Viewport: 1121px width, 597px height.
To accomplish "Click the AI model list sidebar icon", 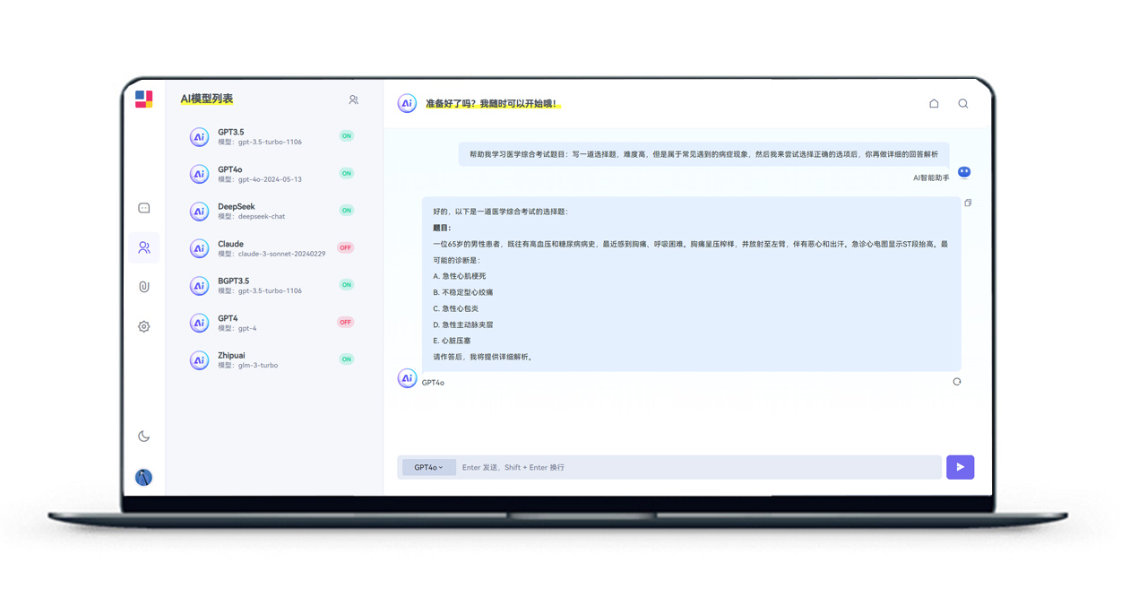I will pyautogui.click(x=143, y=247).
